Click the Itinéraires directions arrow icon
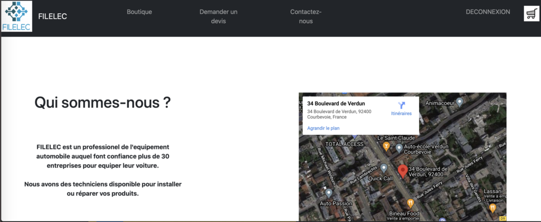The image size is (541, 222). pyautogui.click(x=401, y=105)
